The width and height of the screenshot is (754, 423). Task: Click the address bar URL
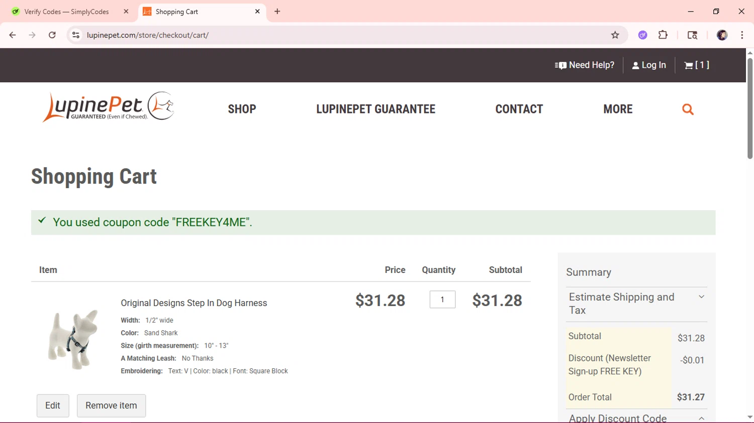pyautogui.click(x=148, y=35)
